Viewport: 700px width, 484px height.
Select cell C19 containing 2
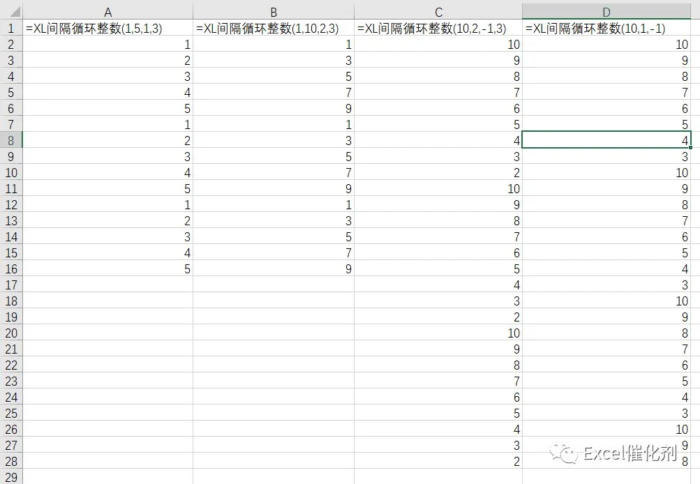coord(438,317)
